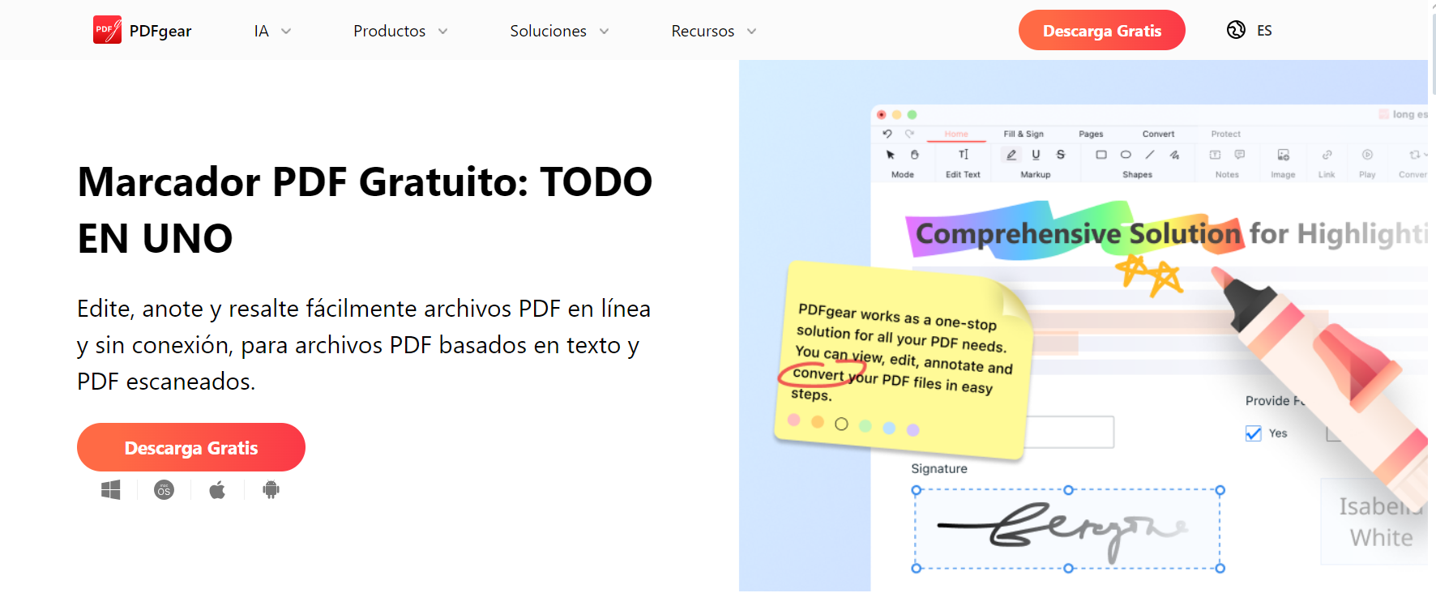This screenshot has height=593, width=1436.
Task: Click the redo arrow in the illustration
Action: (909, 134)
